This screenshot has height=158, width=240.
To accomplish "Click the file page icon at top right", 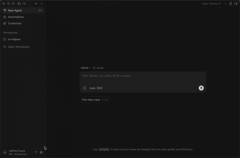I will point(231,4).
